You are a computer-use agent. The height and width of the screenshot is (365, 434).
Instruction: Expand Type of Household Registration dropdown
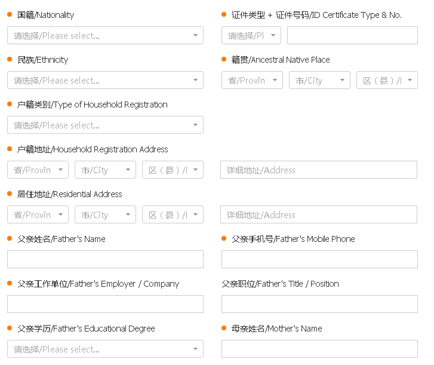coord(105,125)
